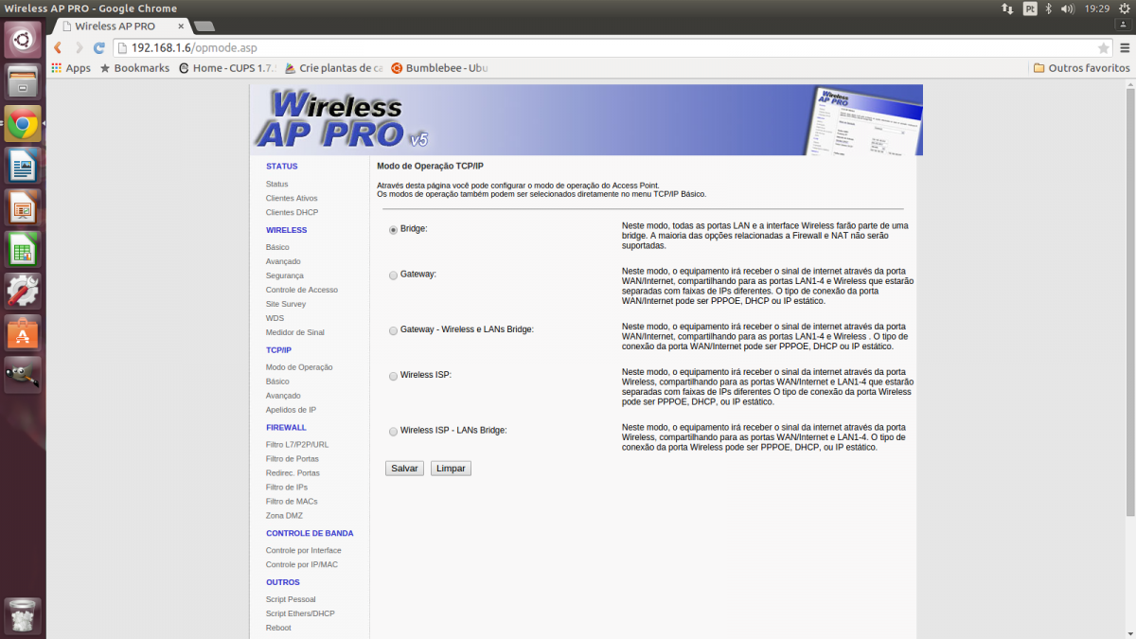This screenshot has height=639, width=1136.
Task: Open Filtro de Portas link
Action: tap(293, 458)
